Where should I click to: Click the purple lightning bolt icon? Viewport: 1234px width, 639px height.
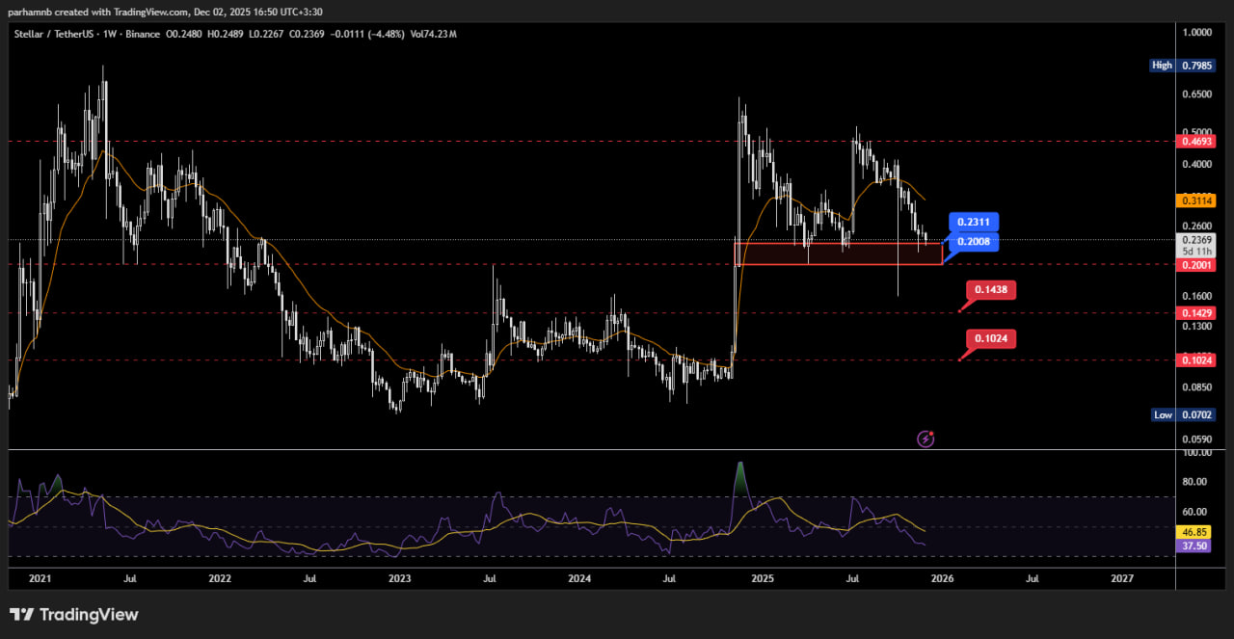click(925, 439)
